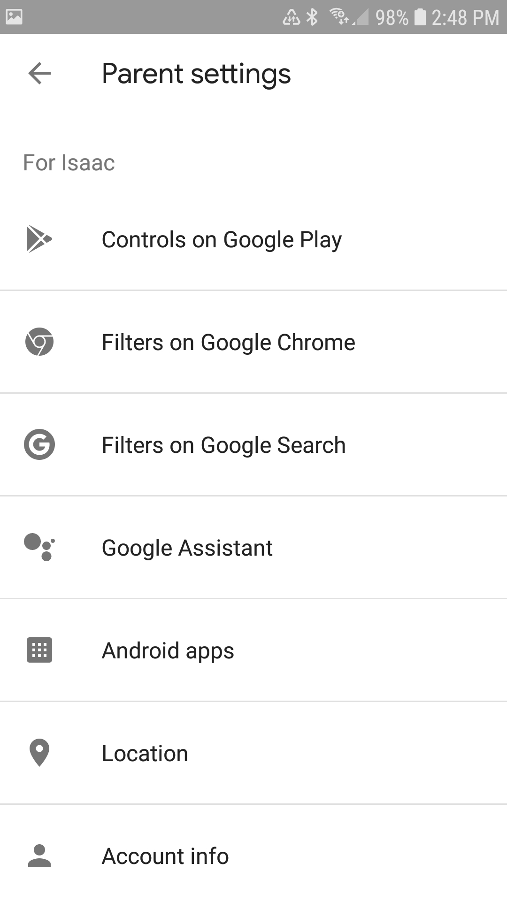Image resolution: width=507 pixels, height=901 pixels.
Task: Open the Location settings entry
Action: tap(145, 754)
